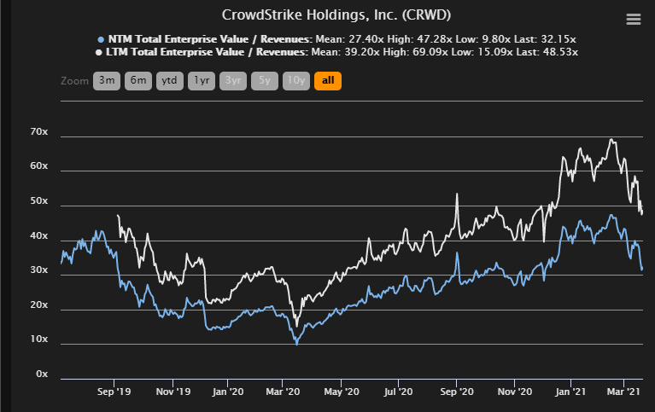The image size is (655, 412).
Task: Click the 20x axis label
Action: (38, 305)
